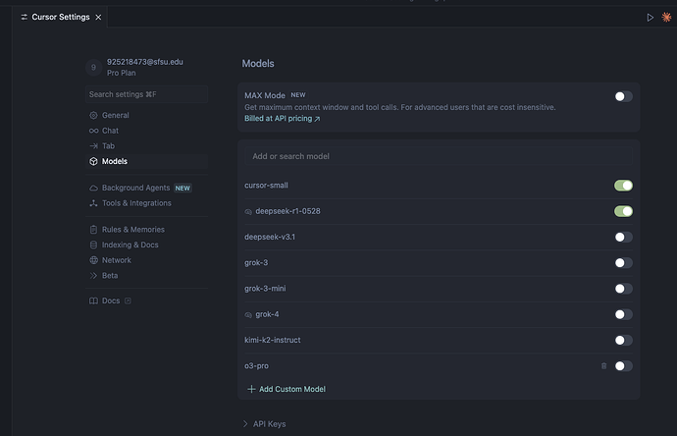Delete o3-pro using the trash icon
Screen dimensions: 677x436
click(x=603, y=366)
